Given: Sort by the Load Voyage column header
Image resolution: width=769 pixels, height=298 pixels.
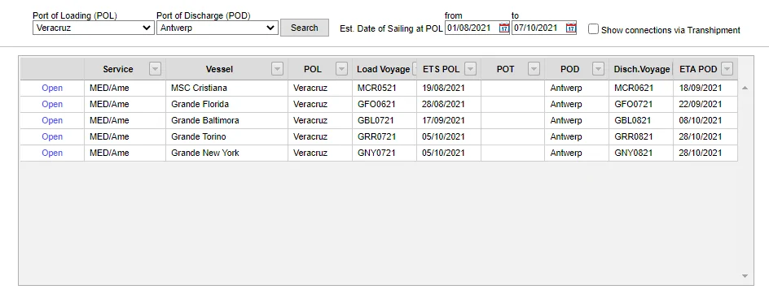Looking at the screenshot, I should click(383, 69).
